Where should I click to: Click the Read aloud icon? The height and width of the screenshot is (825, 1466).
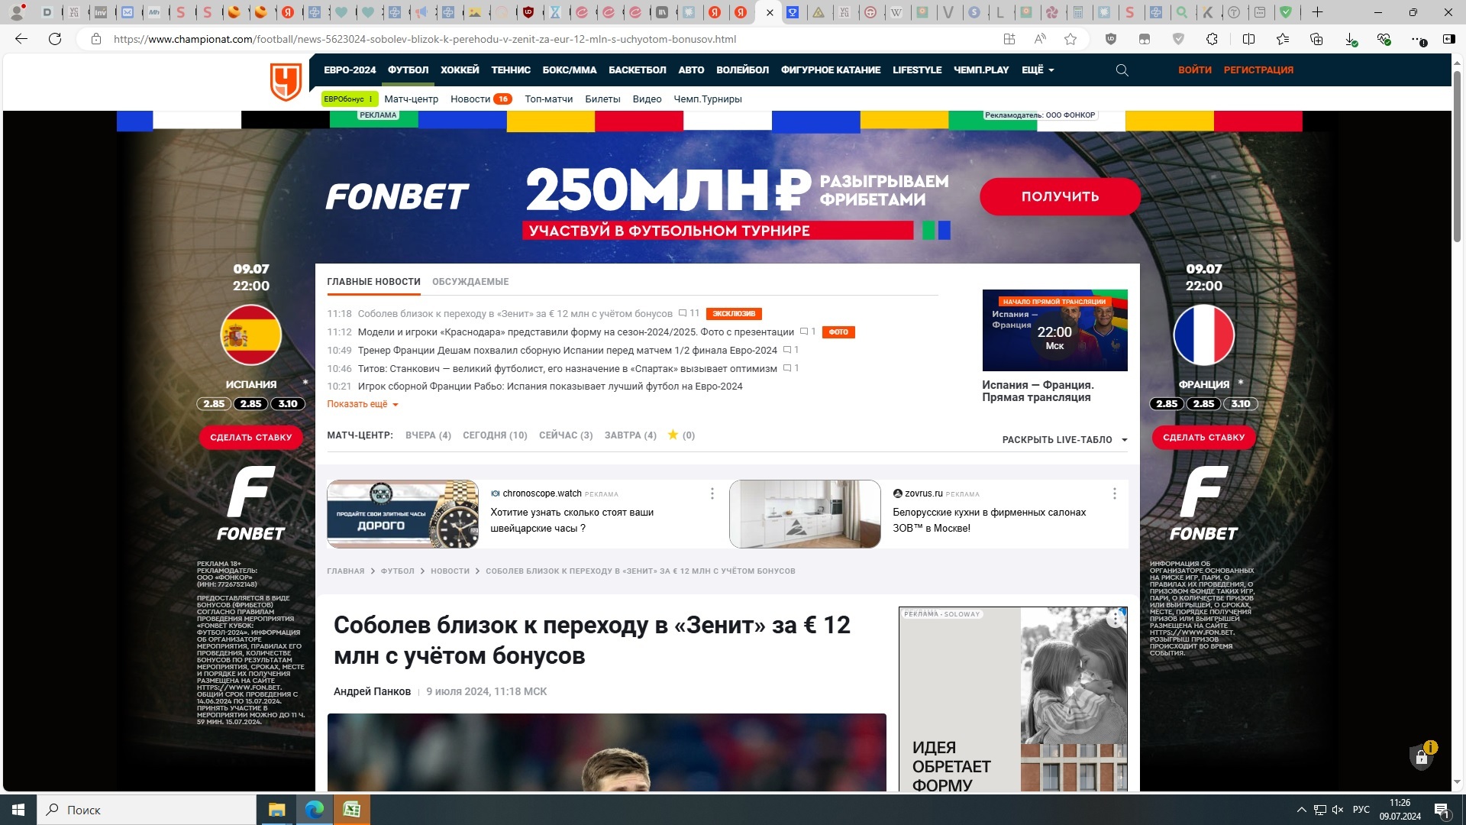tap(1040, 39)
